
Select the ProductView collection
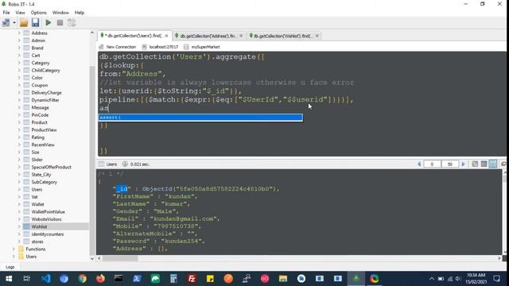point(45,130)
